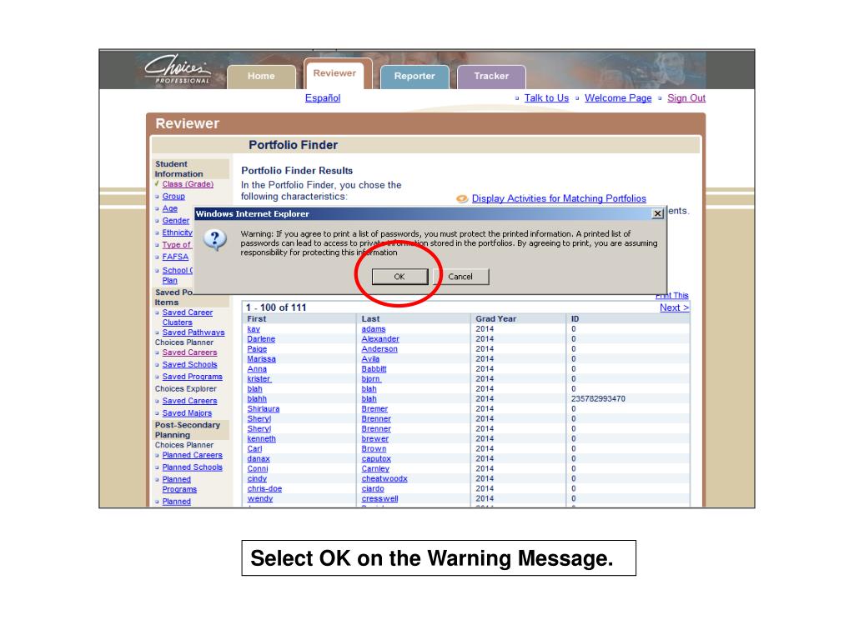Viewport: 854px width, 640px height.
Task: Open last name Carnley link
Action: pos(376,468)
